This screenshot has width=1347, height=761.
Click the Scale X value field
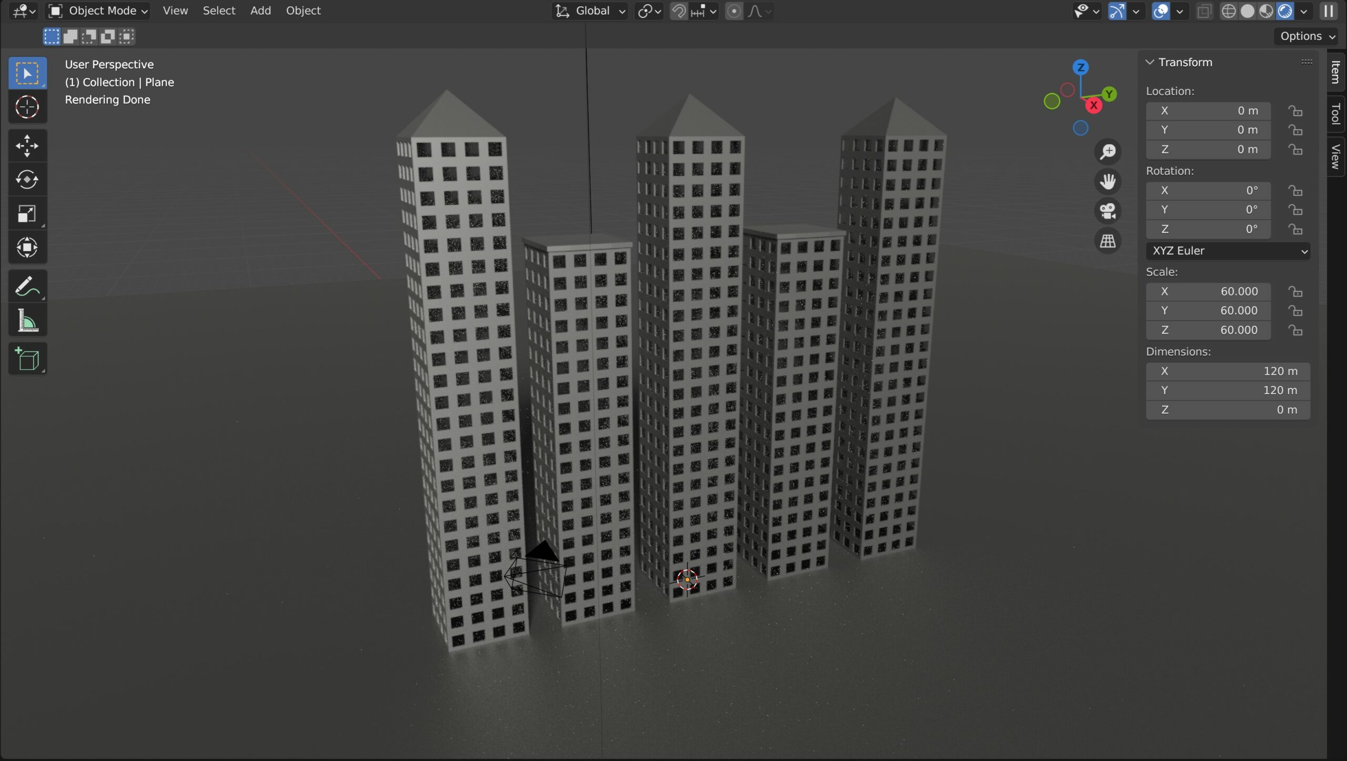click(1208, 291)
